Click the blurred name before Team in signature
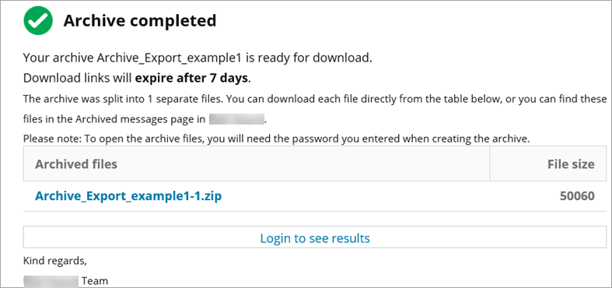Screen dimensions: 612x288 coord(51,281)
